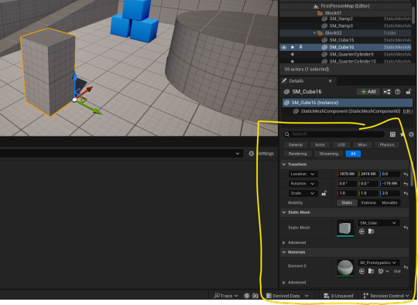Toggle the Scale lock ratio icon

324,193
